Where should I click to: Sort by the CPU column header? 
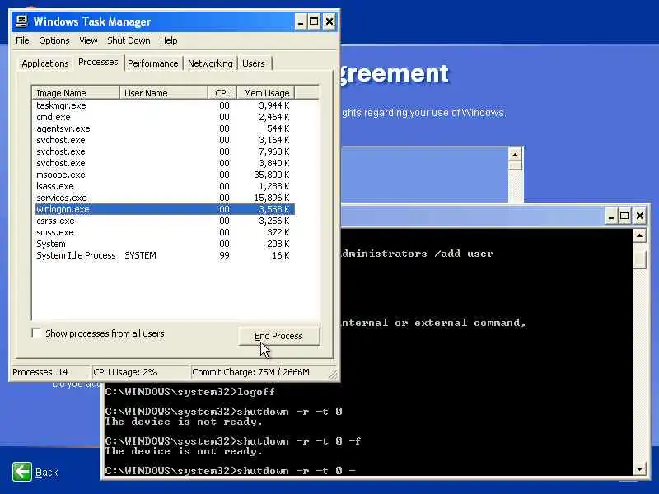[222, 93]
